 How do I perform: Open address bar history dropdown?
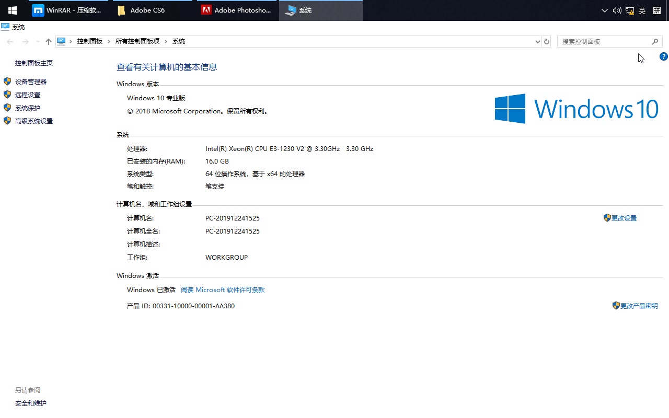538,41
